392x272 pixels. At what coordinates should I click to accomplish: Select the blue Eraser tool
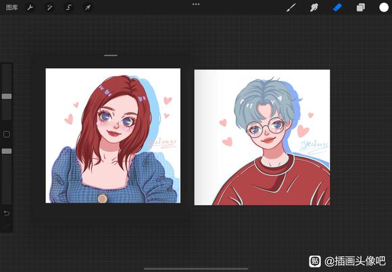click(337, 7)
